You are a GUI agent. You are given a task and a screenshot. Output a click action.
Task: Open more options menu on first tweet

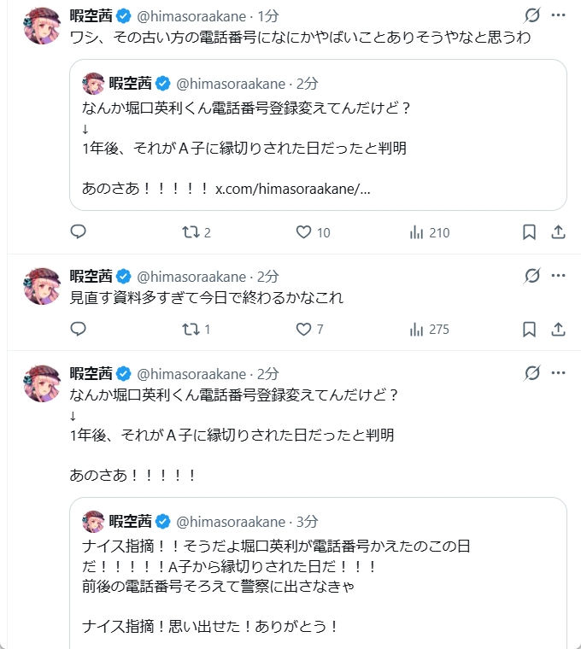point(558,15)
